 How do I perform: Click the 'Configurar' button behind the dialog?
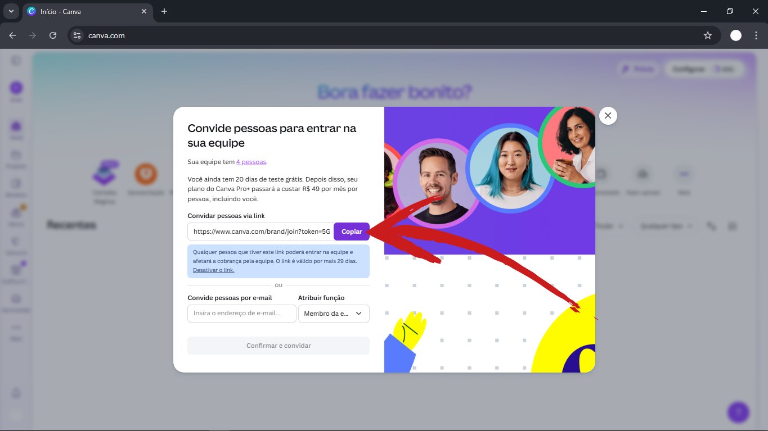pyautogui.click(x=704, y=69)
